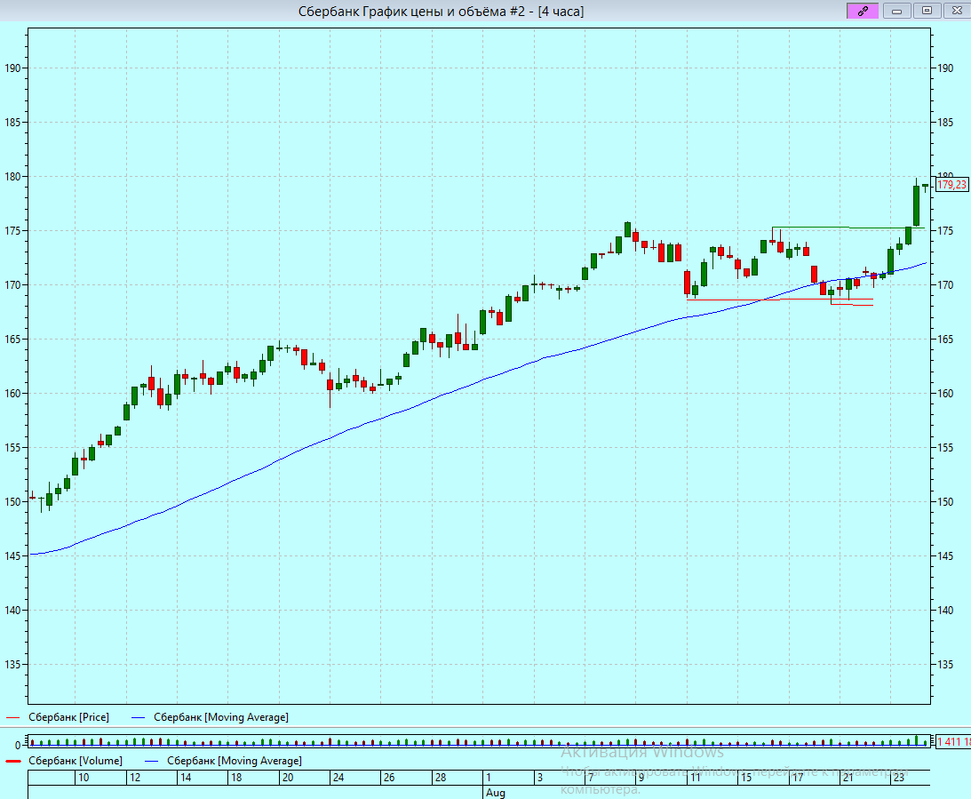Screen dimensions: 971x799
Task: Click date label 18 on time axis
Action: pos(236,778)
